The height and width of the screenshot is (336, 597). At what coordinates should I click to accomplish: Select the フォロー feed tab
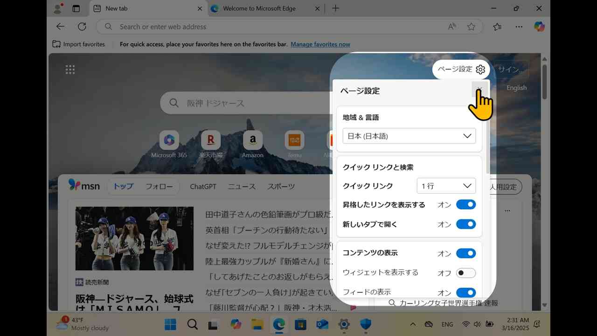pos(159,186)
